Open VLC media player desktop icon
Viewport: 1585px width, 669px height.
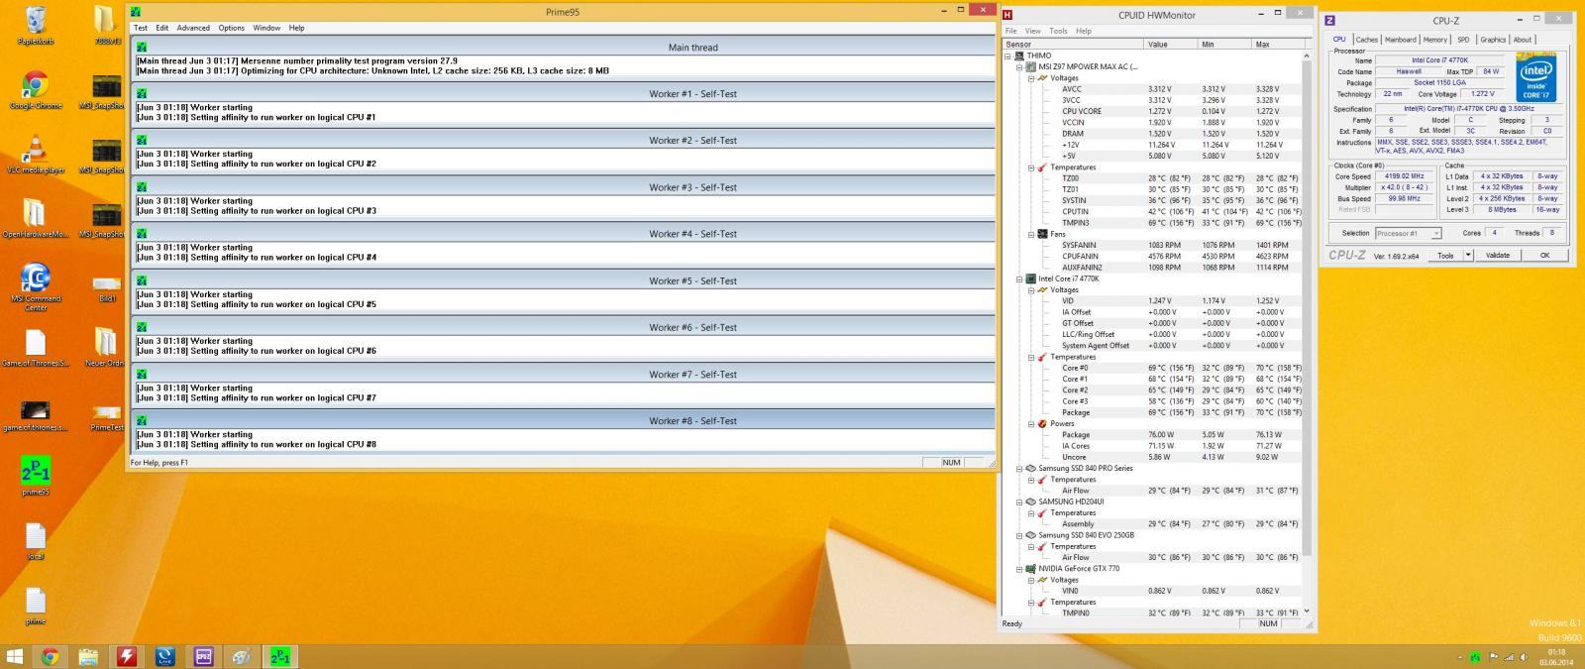(x=36, y=154)
